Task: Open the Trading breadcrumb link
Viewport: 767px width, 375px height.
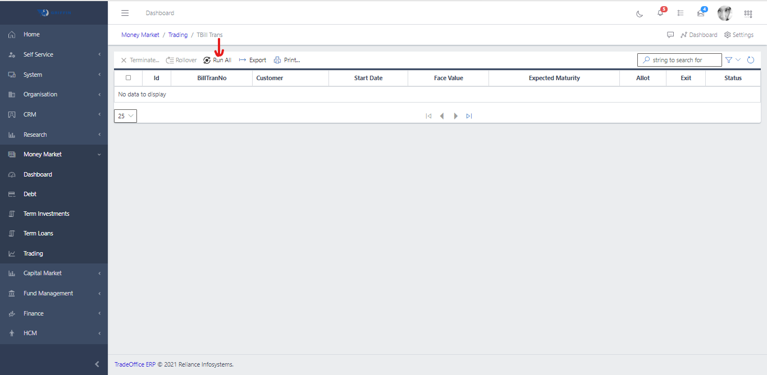Action: pyautogui.click(x=178, y=34)
